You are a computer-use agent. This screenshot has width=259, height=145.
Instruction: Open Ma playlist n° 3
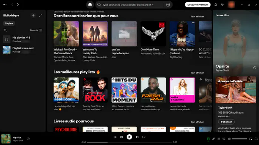point(23,39)
